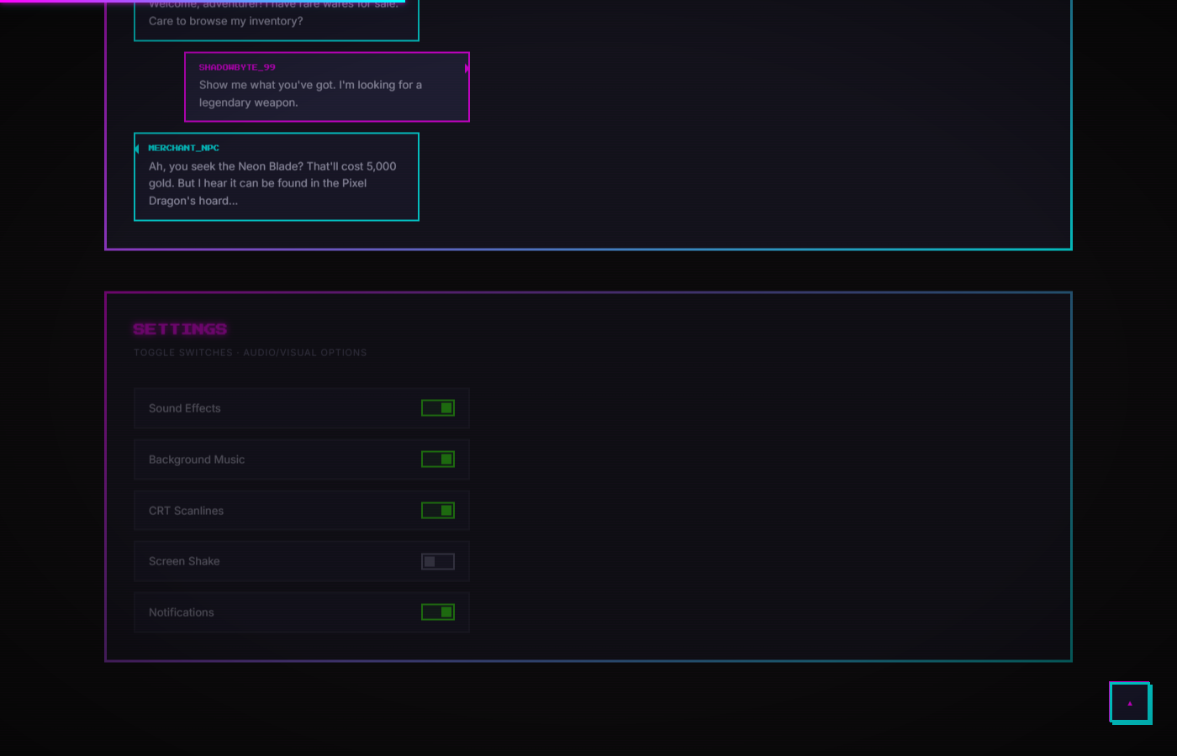Click the Screen Shake label
Viewport: 1177px width, 756px height.
click(184, 561)
